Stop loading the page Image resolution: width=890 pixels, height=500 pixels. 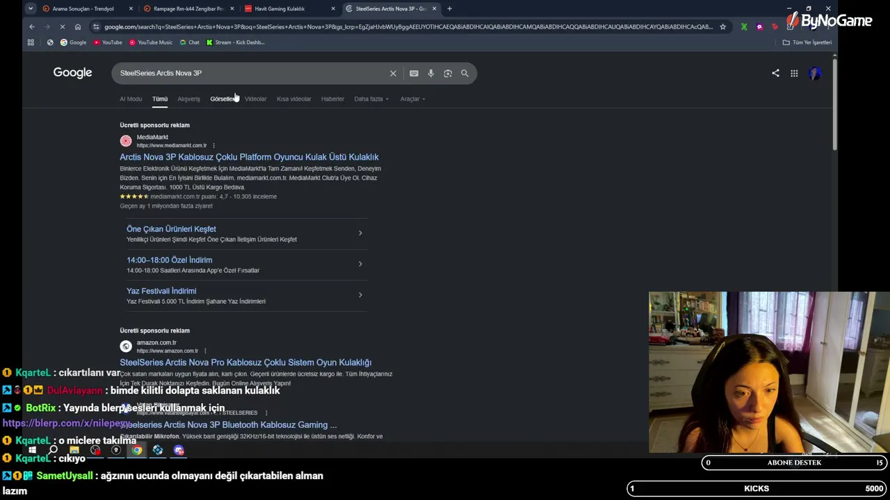62,26
